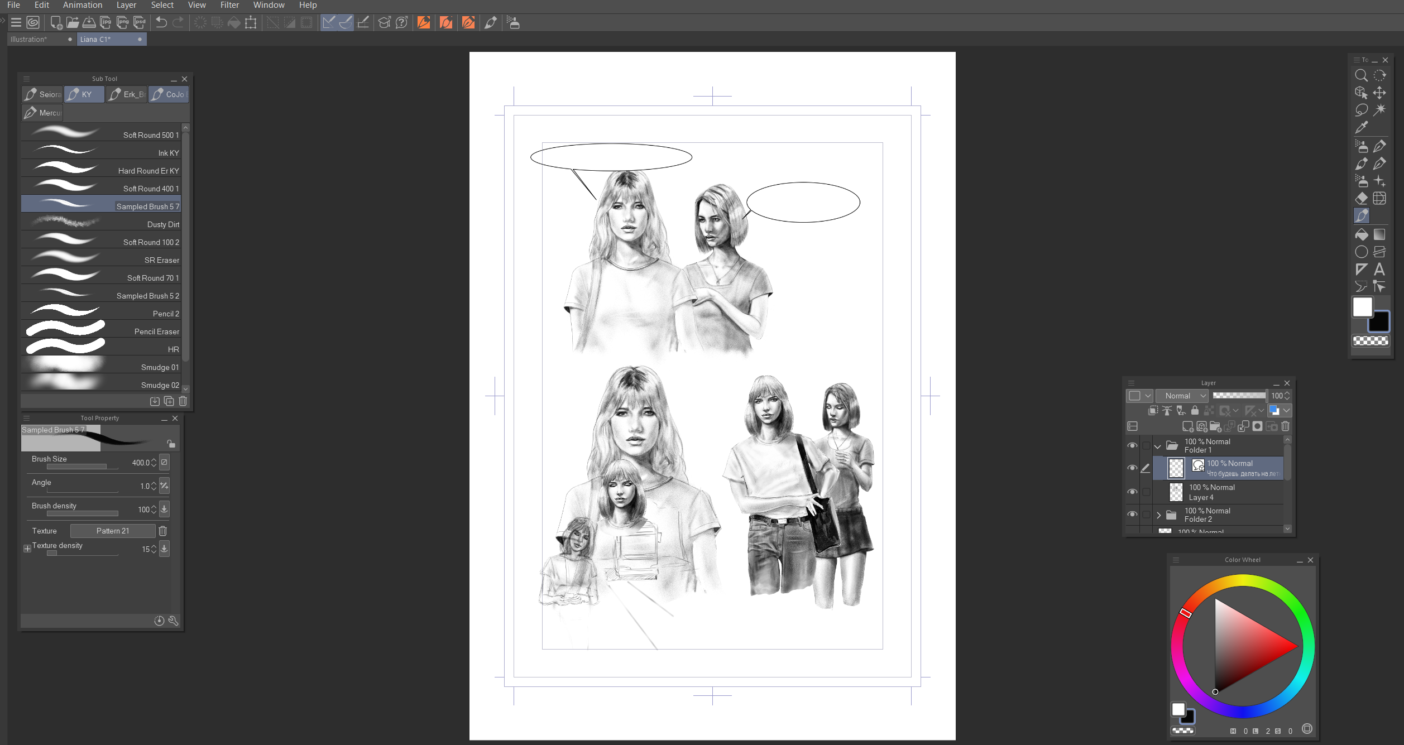The image size is (1404, 745).
Task: Select the Text tool (A icon)
Action: coord(1379,270)
